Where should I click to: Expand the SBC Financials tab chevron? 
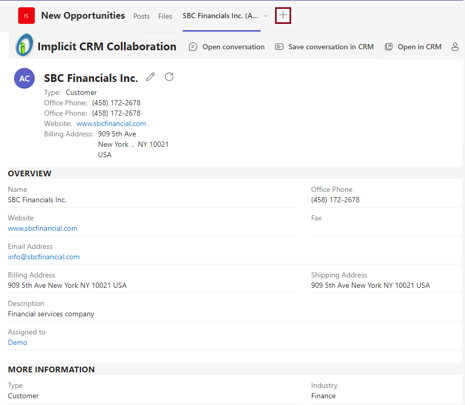point(266,16)
